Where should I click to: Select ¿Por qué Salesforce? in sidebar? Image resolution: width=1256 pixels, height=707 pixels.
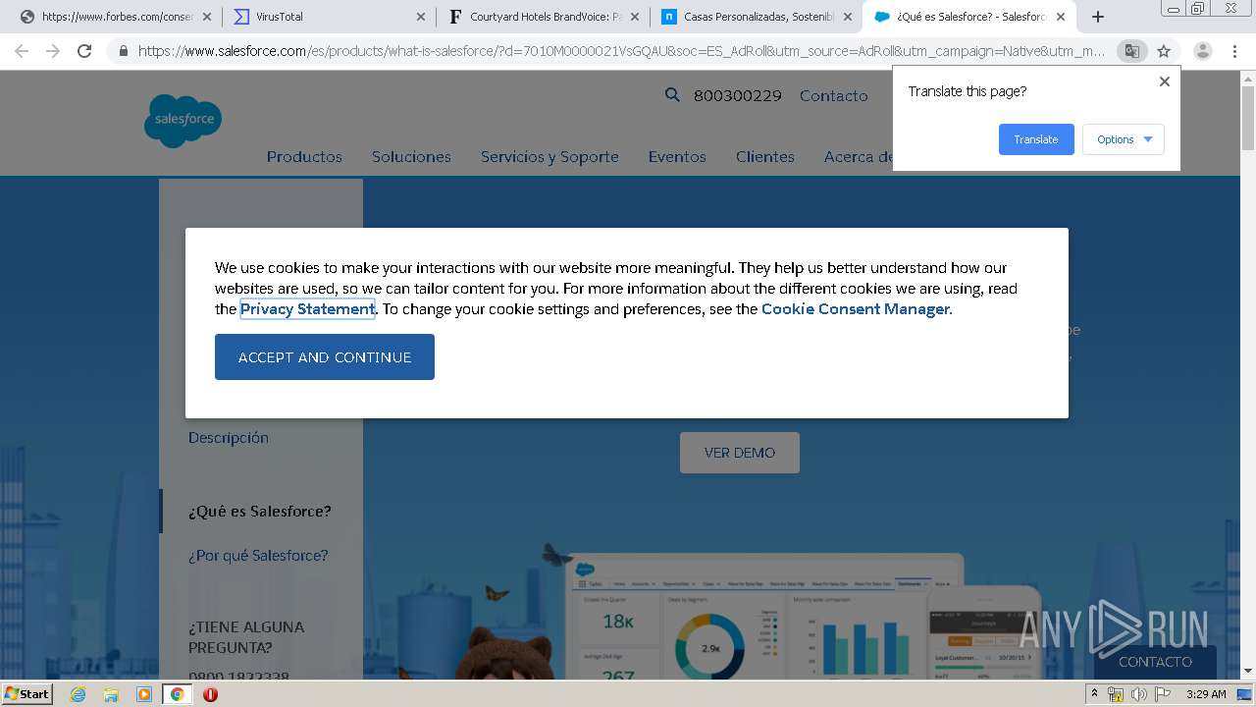(x=258, y=556)
